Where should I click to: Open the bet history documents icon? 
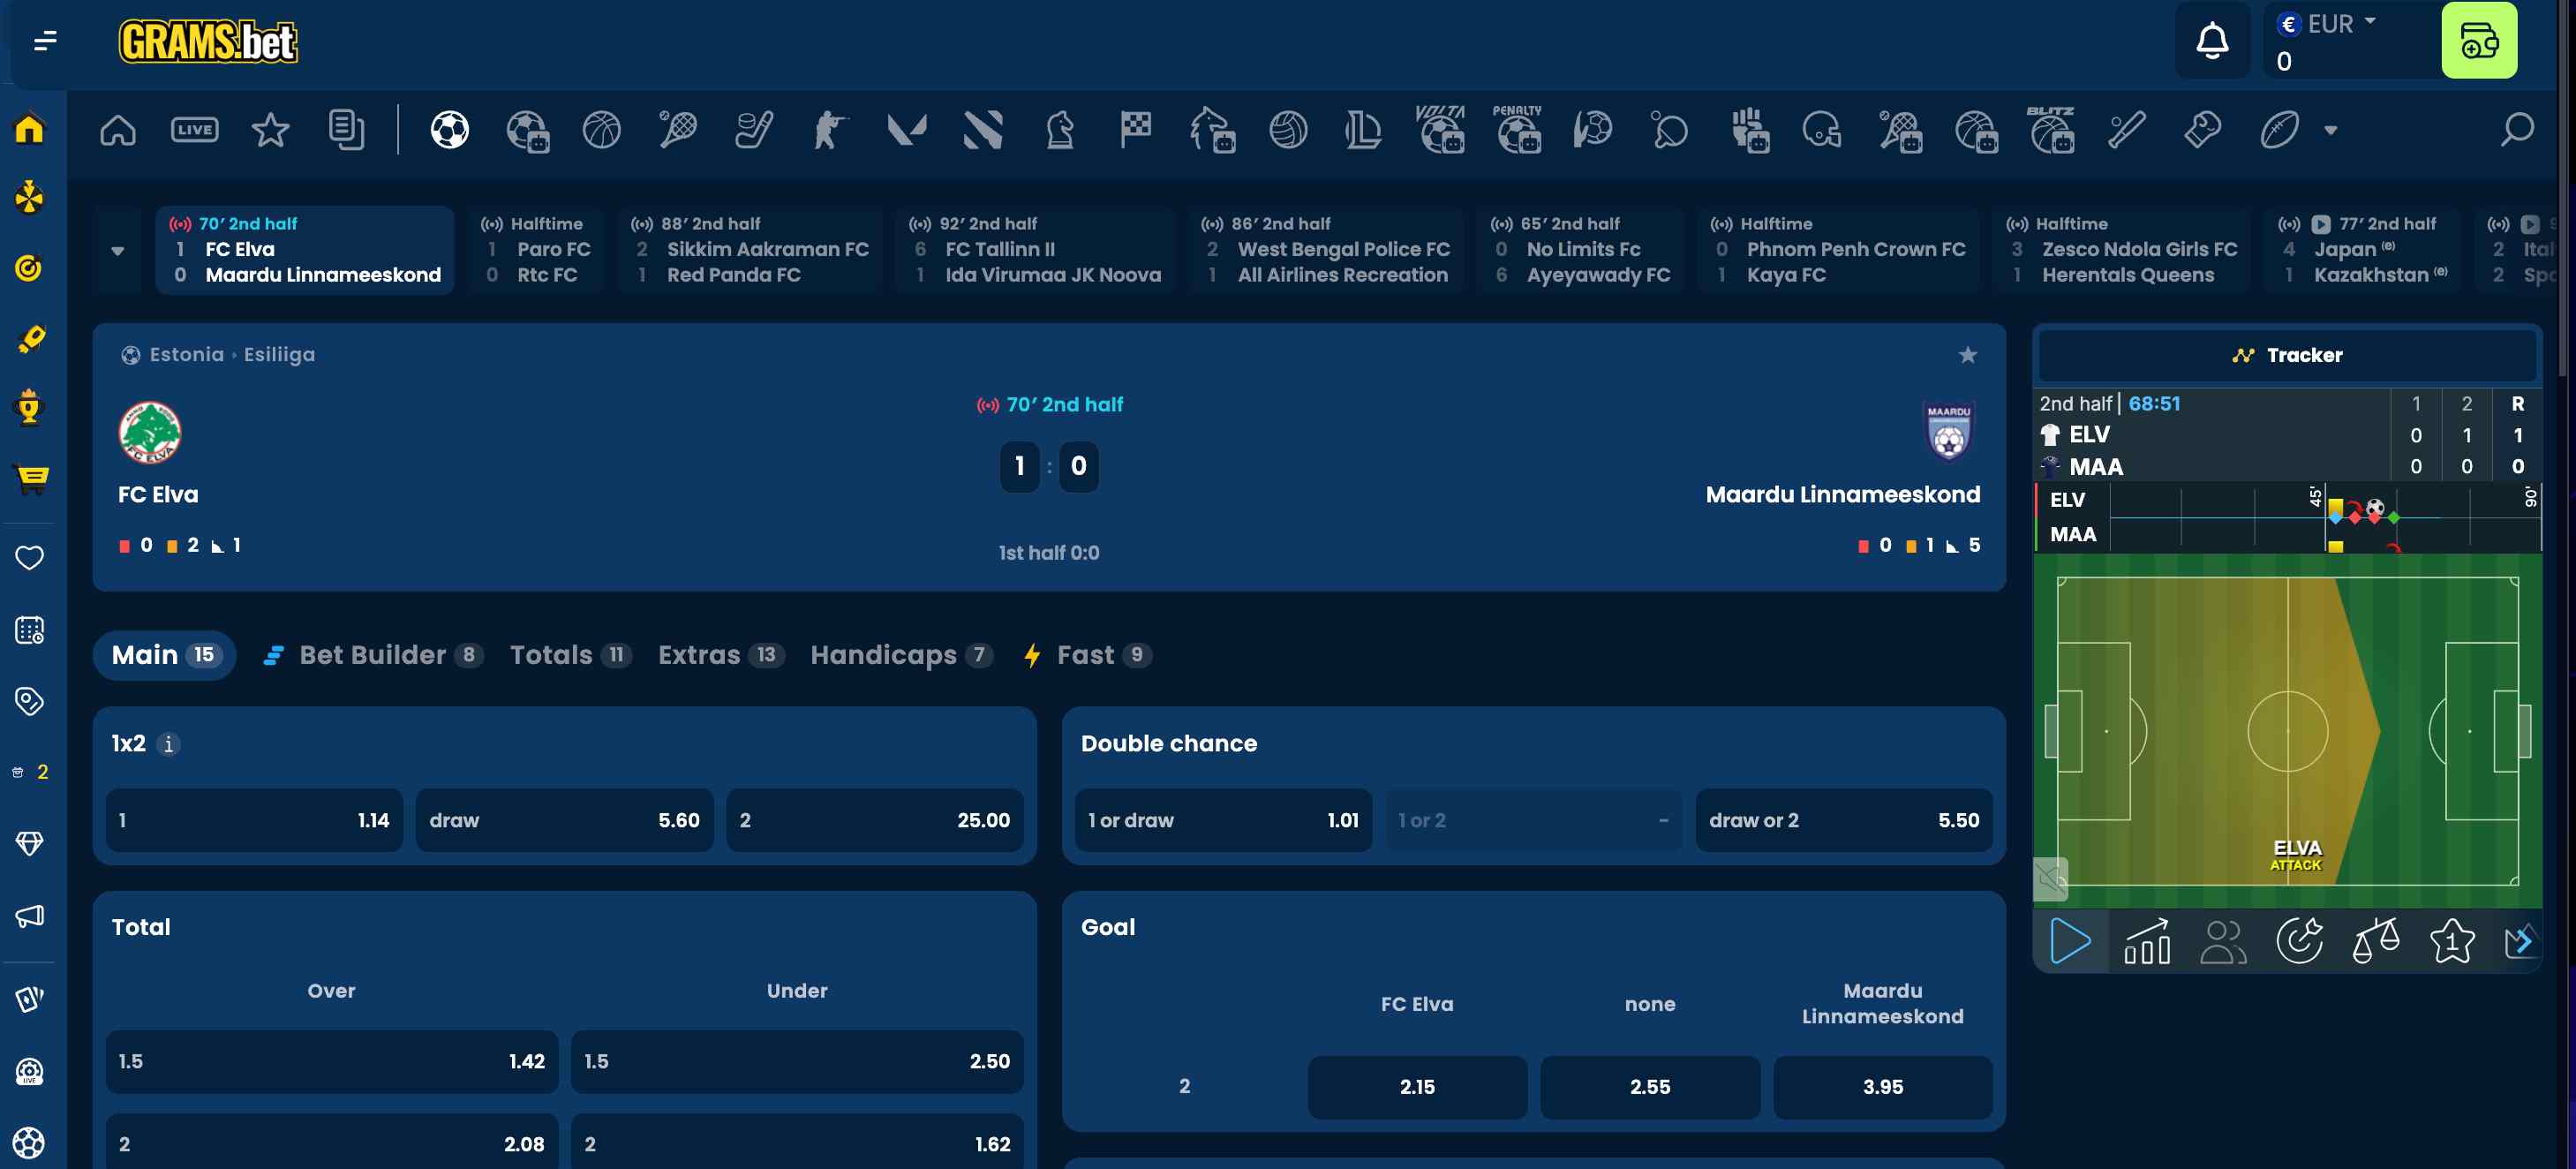346,130
